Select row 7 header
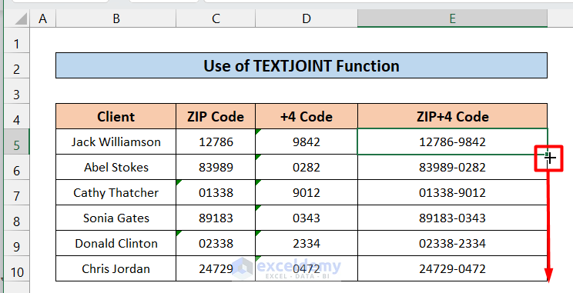 point(16,192)
